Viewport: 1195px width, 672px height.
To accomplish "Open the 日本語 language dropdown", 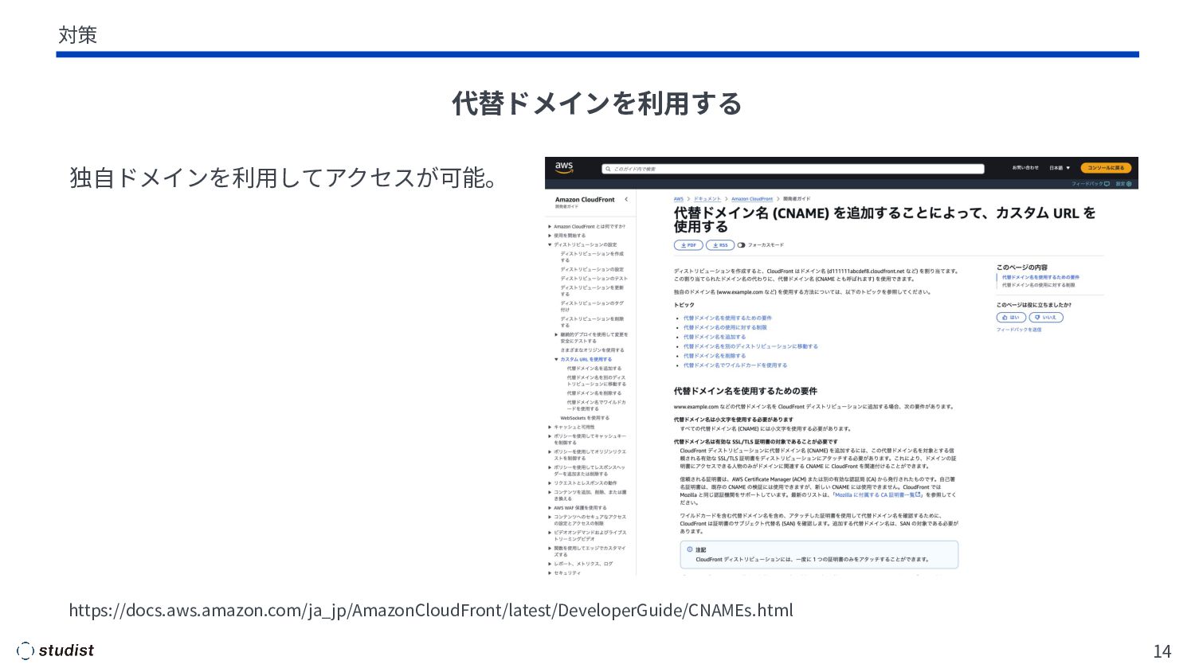I will pyautogui.click(x=1060, y=168).
